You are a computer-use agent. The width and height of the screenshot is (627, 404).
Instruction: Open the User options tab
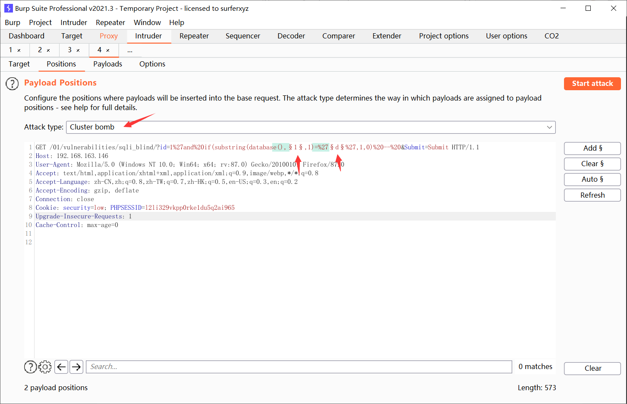pyautogui.click(x=507, y=36)
